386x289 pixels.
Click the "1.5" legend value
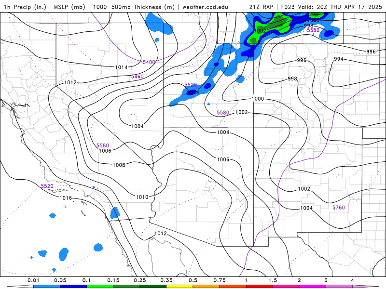(x=273, y=280)
